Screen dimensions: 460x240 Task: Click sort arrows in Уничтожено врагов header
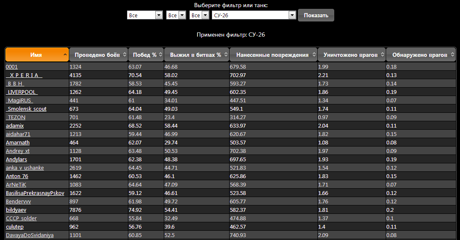382,55
